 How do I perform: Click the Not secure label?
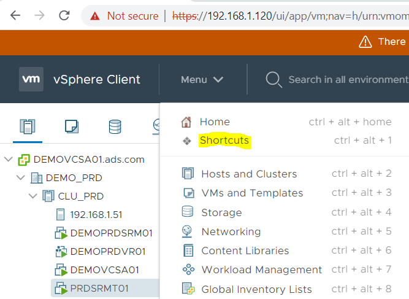[x=133, y=16]
